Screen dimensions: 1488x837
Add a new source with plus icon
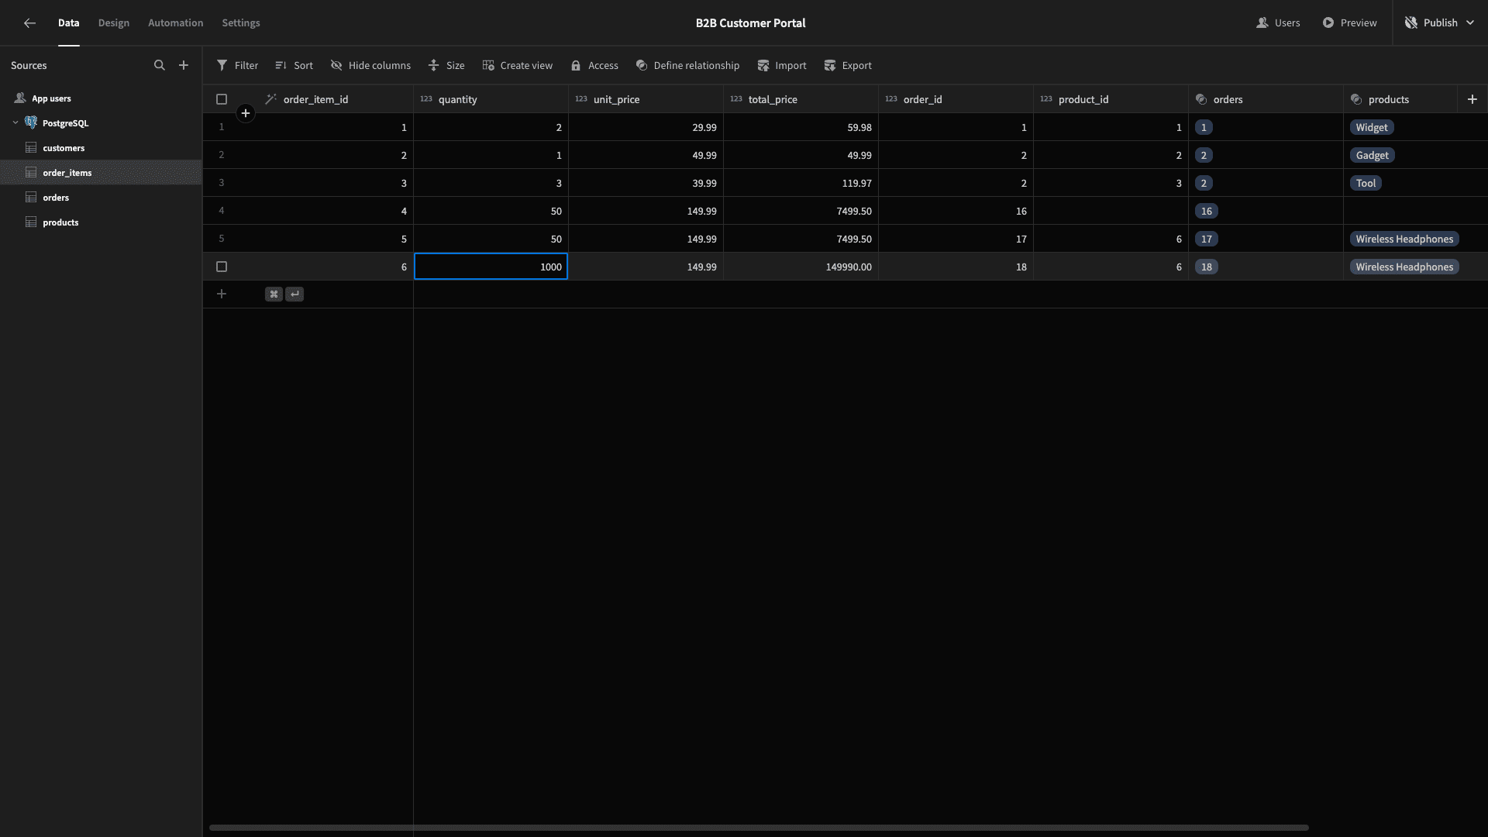click(x=184, y=65)
